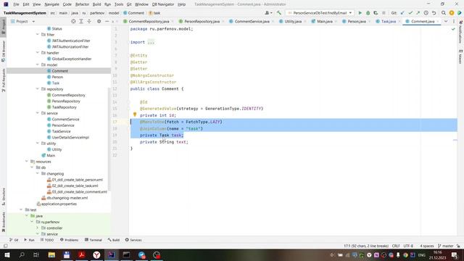This screenshot has height=261, width=464.
Task: Collapse the changelog folder
Action: (38, 173)
